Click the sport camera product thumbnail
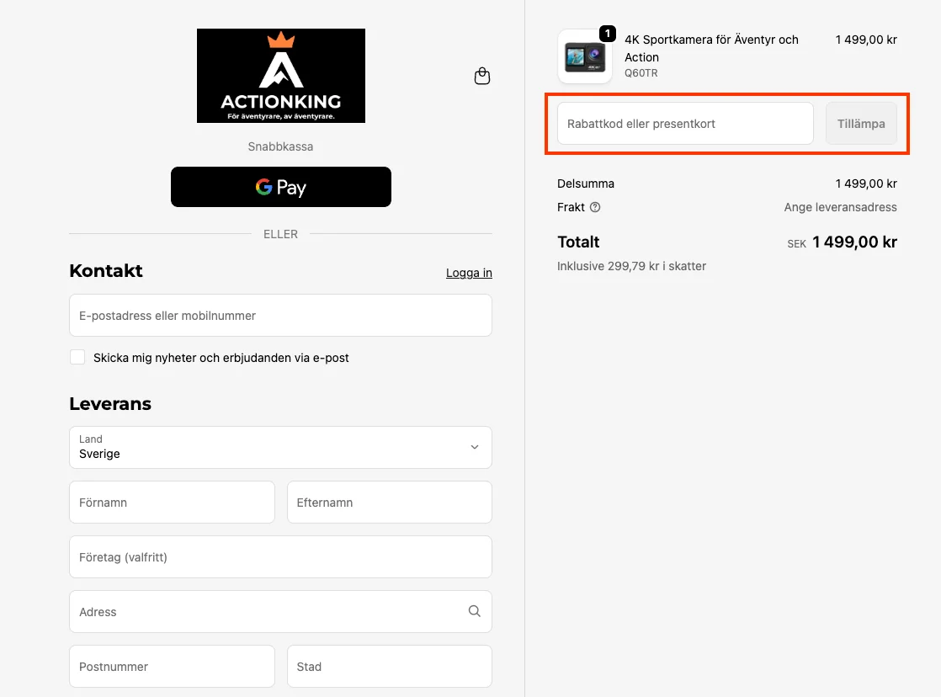Image resolution: width=941 pixels, height=697 pixels. (584, 56)
